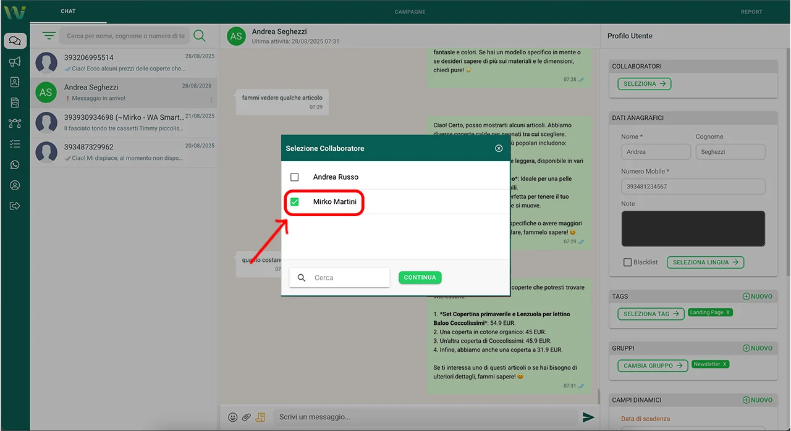Screen dimensions: 791x431
Task: Check the Andrea Russo checkbox
Action: [x=295, y=177]
